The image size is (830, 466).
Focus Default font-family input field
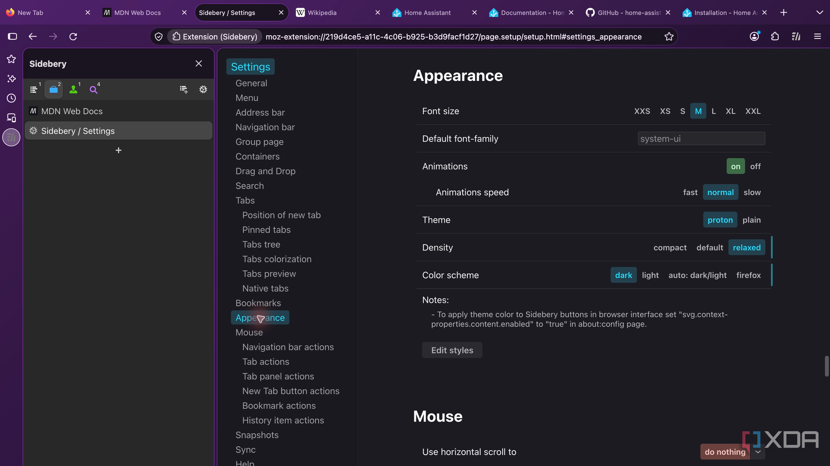pyautogui.click(x=701, y=139)
